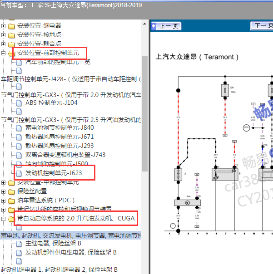
Task: Select 安装位置-前部控制单元 tree entry
Action: (x=48, y=53)
